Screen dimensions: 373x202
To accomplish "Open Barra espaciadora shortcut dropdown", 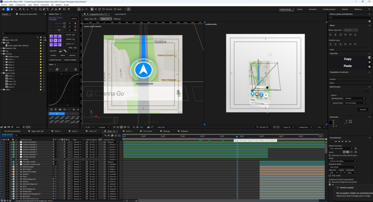I will click(341, 148).
